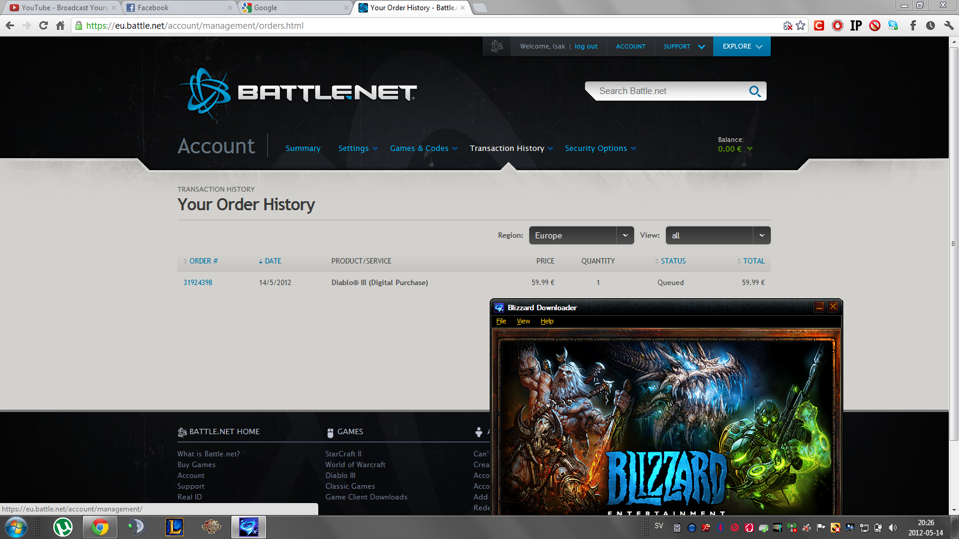Click the Diablo III (Digital Purchase) product text

379,283
